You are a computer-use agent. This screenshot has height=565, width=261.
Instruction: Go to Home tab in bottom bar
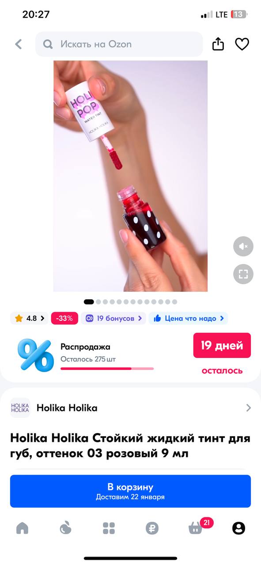[x=22, y=528]
